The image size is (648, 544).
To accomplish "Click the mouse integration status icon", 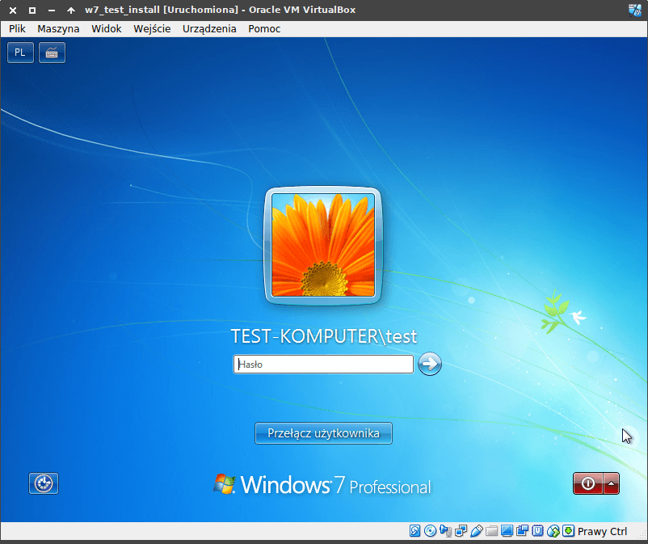I will (553, 531).
